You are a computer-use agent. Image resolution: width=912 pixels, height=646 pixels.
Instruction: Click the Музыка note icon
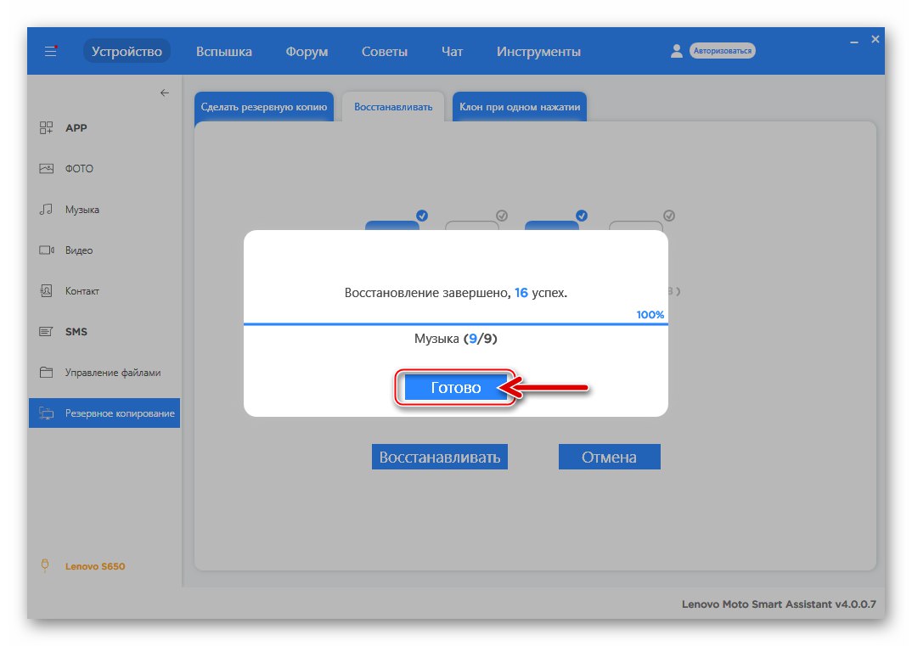point(46,210)
